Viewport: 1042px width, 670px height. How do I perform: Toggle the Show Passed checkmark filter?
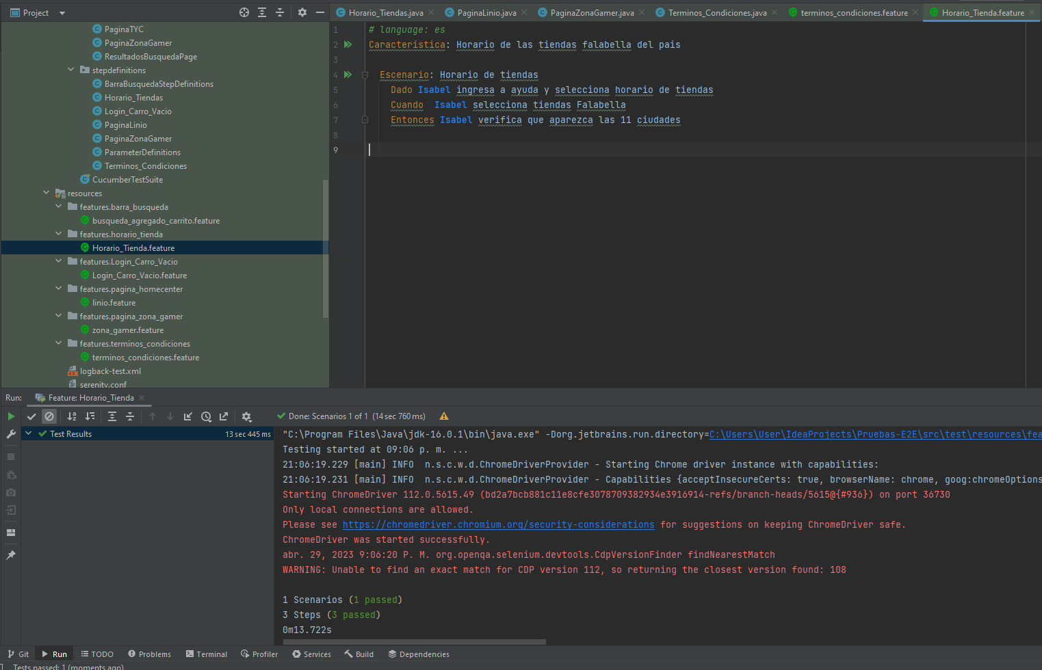[x=31, y=416]
